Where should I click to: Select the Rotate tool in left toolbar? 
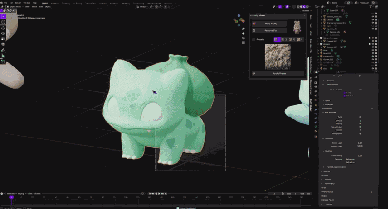pyautogui.click(x=3, y=33)
